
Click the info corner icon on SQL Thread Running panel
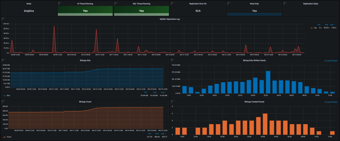[x=115, y=2]
